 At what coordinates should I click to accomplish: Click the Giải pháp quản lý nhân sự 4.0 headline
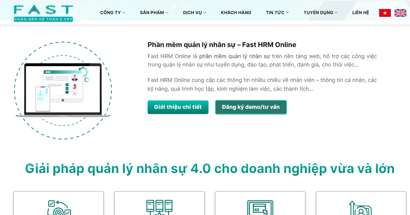pos(210,169)
